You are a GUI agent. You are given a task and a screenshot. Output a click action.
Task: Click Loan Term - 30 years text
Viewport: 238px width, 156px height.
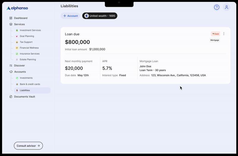[x=153, y=70]
